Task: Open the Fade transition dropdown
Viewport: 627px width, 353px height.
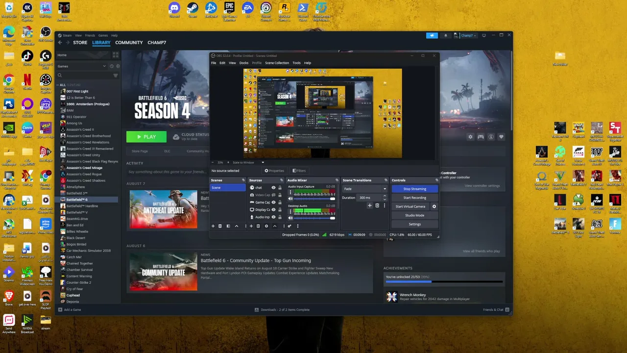Action: [x=364, y=189]
